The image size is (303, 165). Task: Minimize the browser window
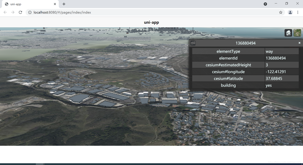276,4
